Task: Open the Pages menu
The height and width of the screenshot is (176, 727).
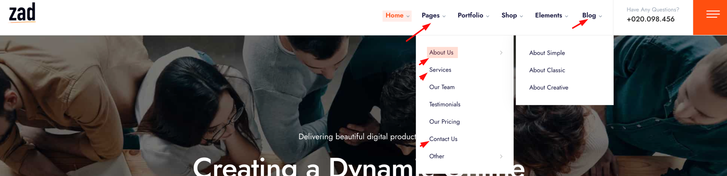Action: tap(430, 15)
